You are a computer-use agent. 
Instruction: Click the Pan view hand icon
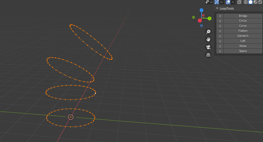[208, 39]
